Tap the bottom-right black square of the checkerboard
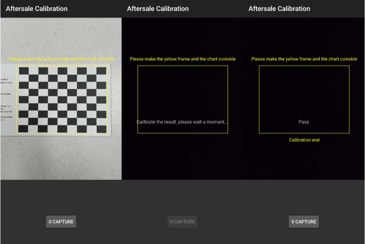The image size is (365, 244). [x=101, y=129]
